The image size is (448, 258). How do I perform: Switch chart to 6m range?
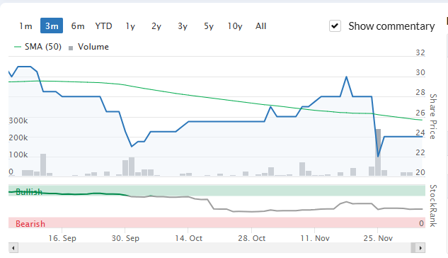78,26
